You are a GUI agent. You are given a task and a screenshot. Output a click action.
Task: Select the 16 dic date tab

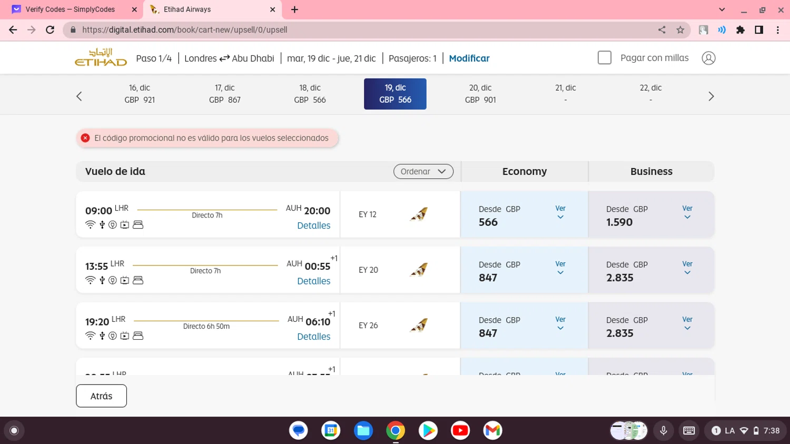(140, 94)
